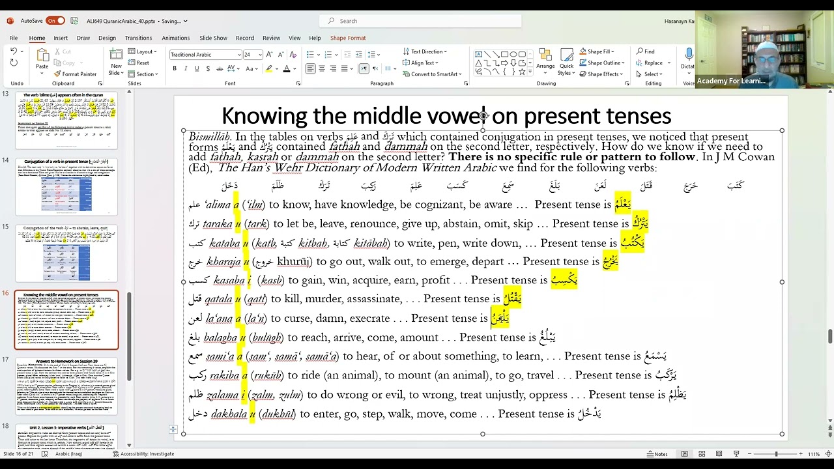Select the Text Box shape
The image size is (834, 469).
coord(480,54)
